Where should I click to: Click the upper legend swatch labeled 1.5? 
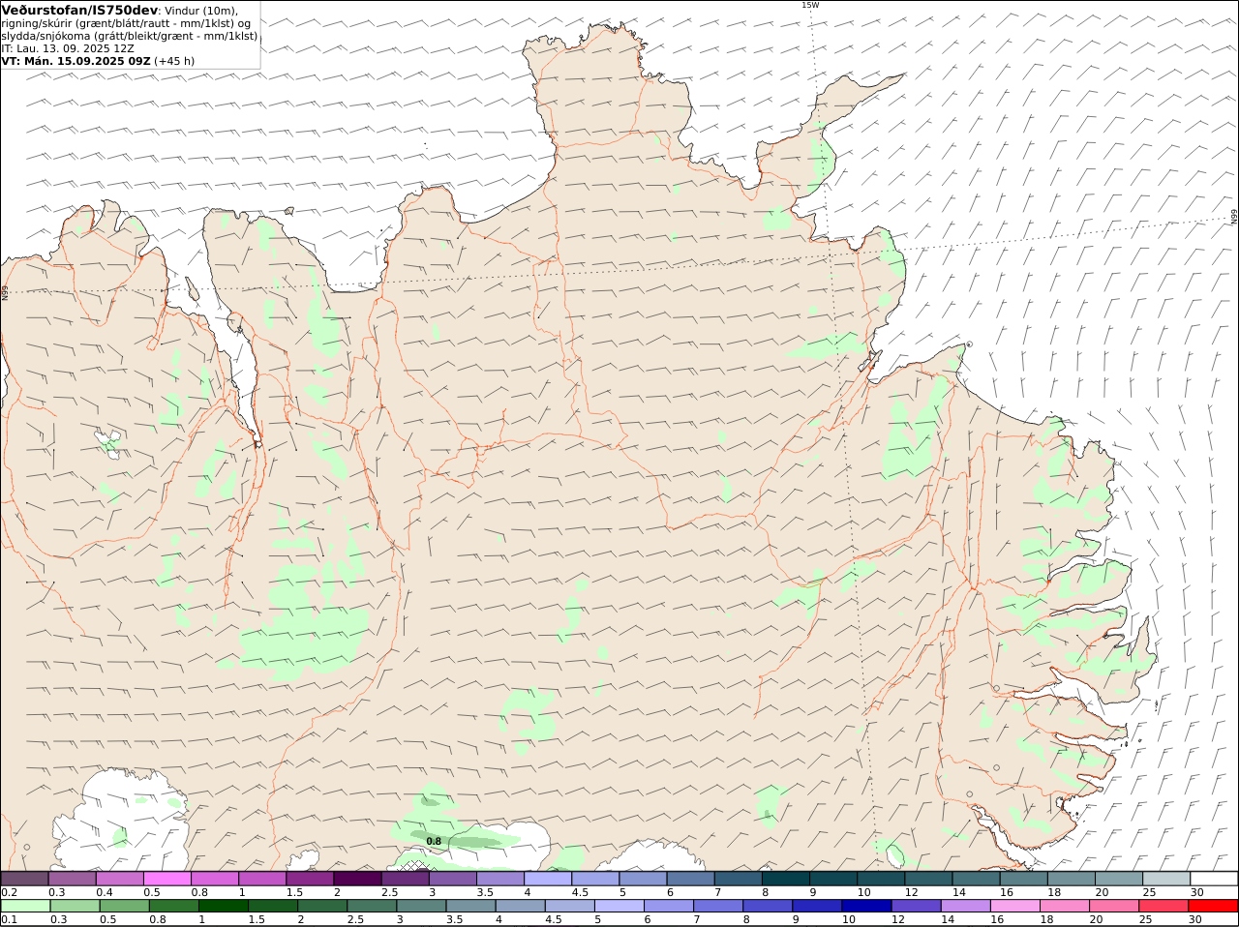(310, 879)
